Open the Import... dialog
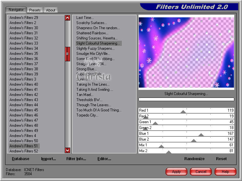242x181 pixels. tap(48, 159)
